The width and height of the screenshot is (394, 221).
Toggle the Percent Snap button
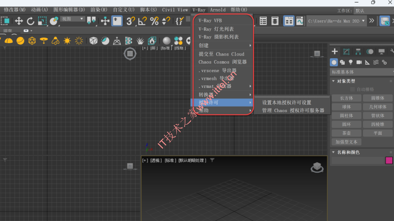154,21
